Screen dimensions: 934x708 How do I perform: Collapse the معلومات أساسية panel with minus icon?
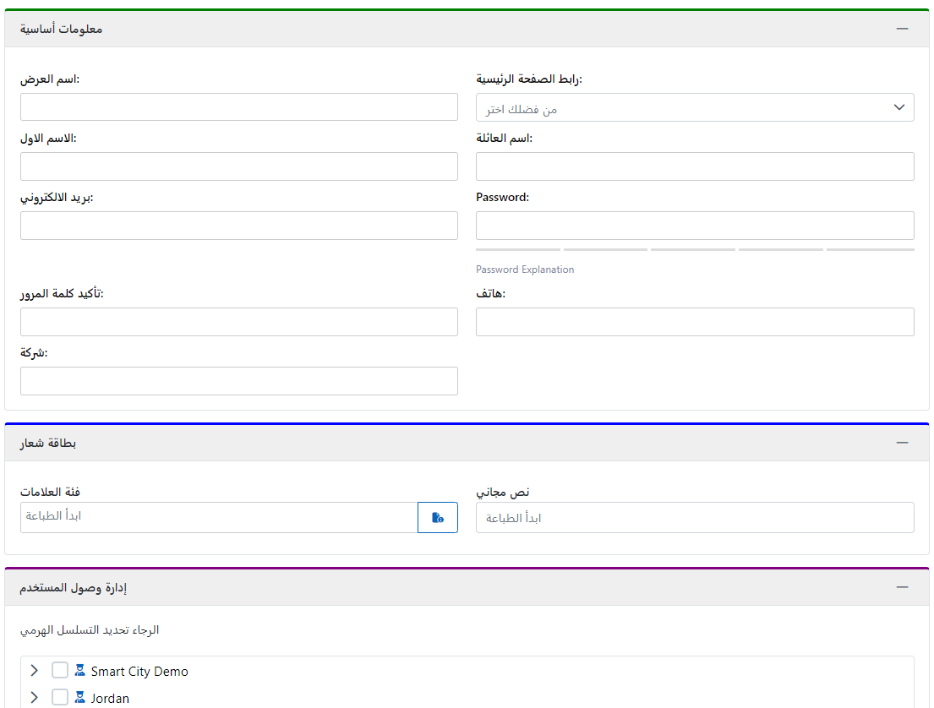pos(902,29)
